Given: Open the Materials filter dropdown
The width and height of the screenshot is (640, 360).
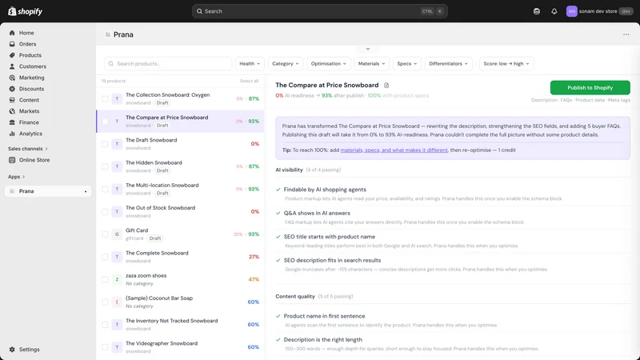Looking at the screenshot, I should pos(371,64).
